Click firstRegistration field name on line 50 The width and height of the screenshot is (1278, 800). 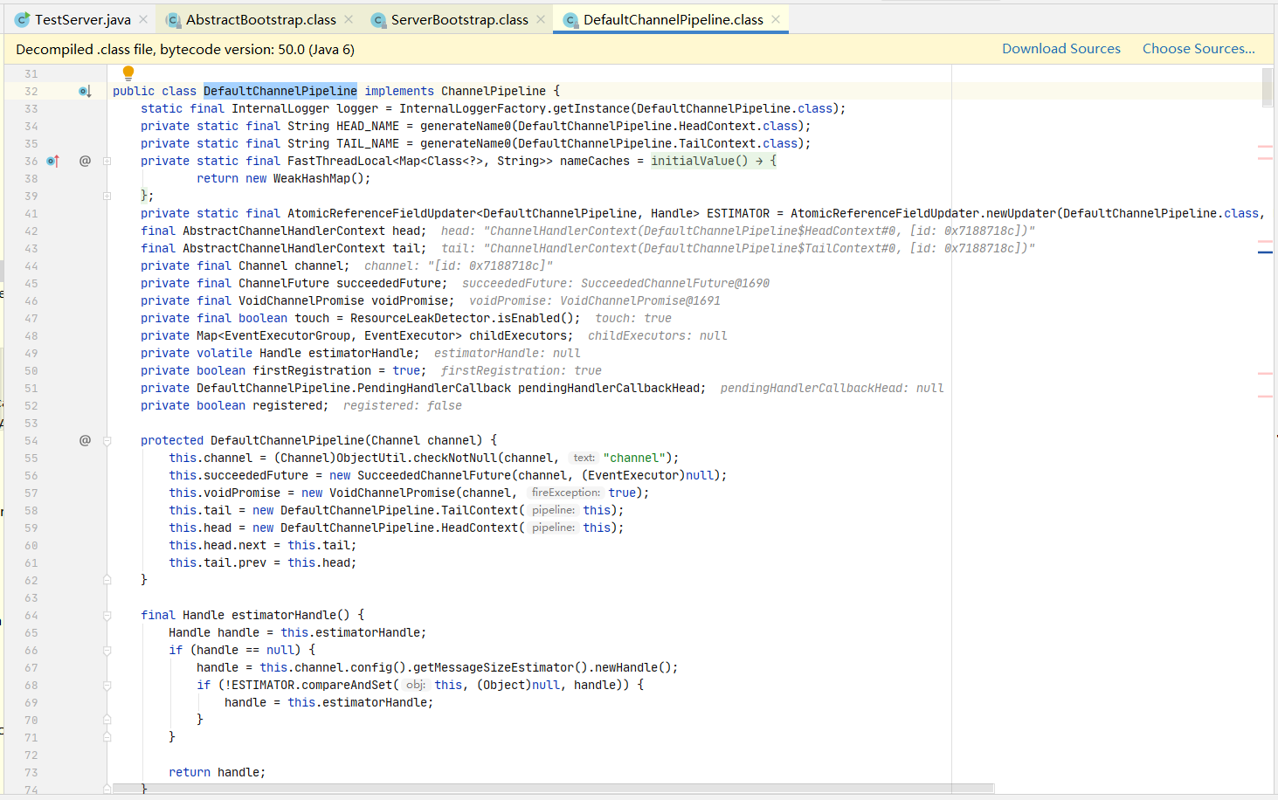[x=312, y=370]
